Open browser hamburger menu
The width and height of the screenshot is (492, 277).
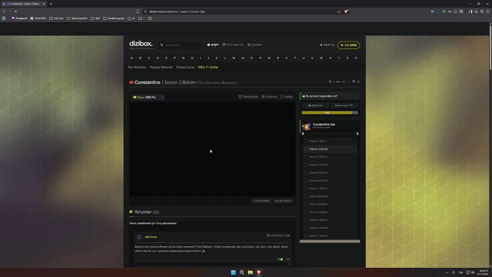(x=487, y=12)
